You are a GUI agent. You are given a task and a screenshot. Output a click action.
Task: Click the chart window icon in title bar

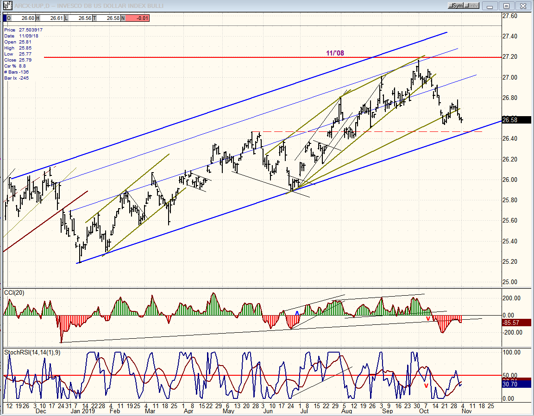(7, 6)
